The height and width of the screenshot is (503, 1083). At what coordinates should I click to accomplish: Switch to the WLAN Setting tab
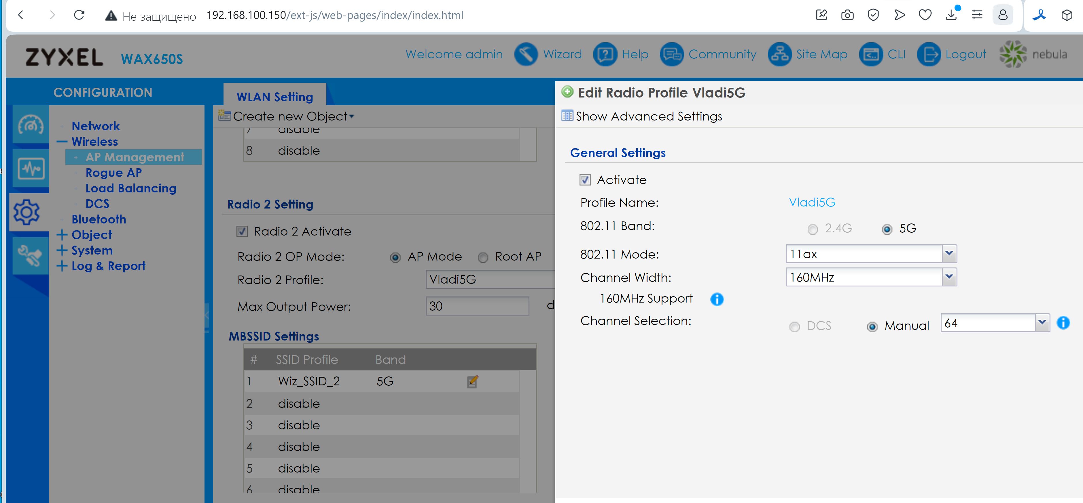[274, 97]
